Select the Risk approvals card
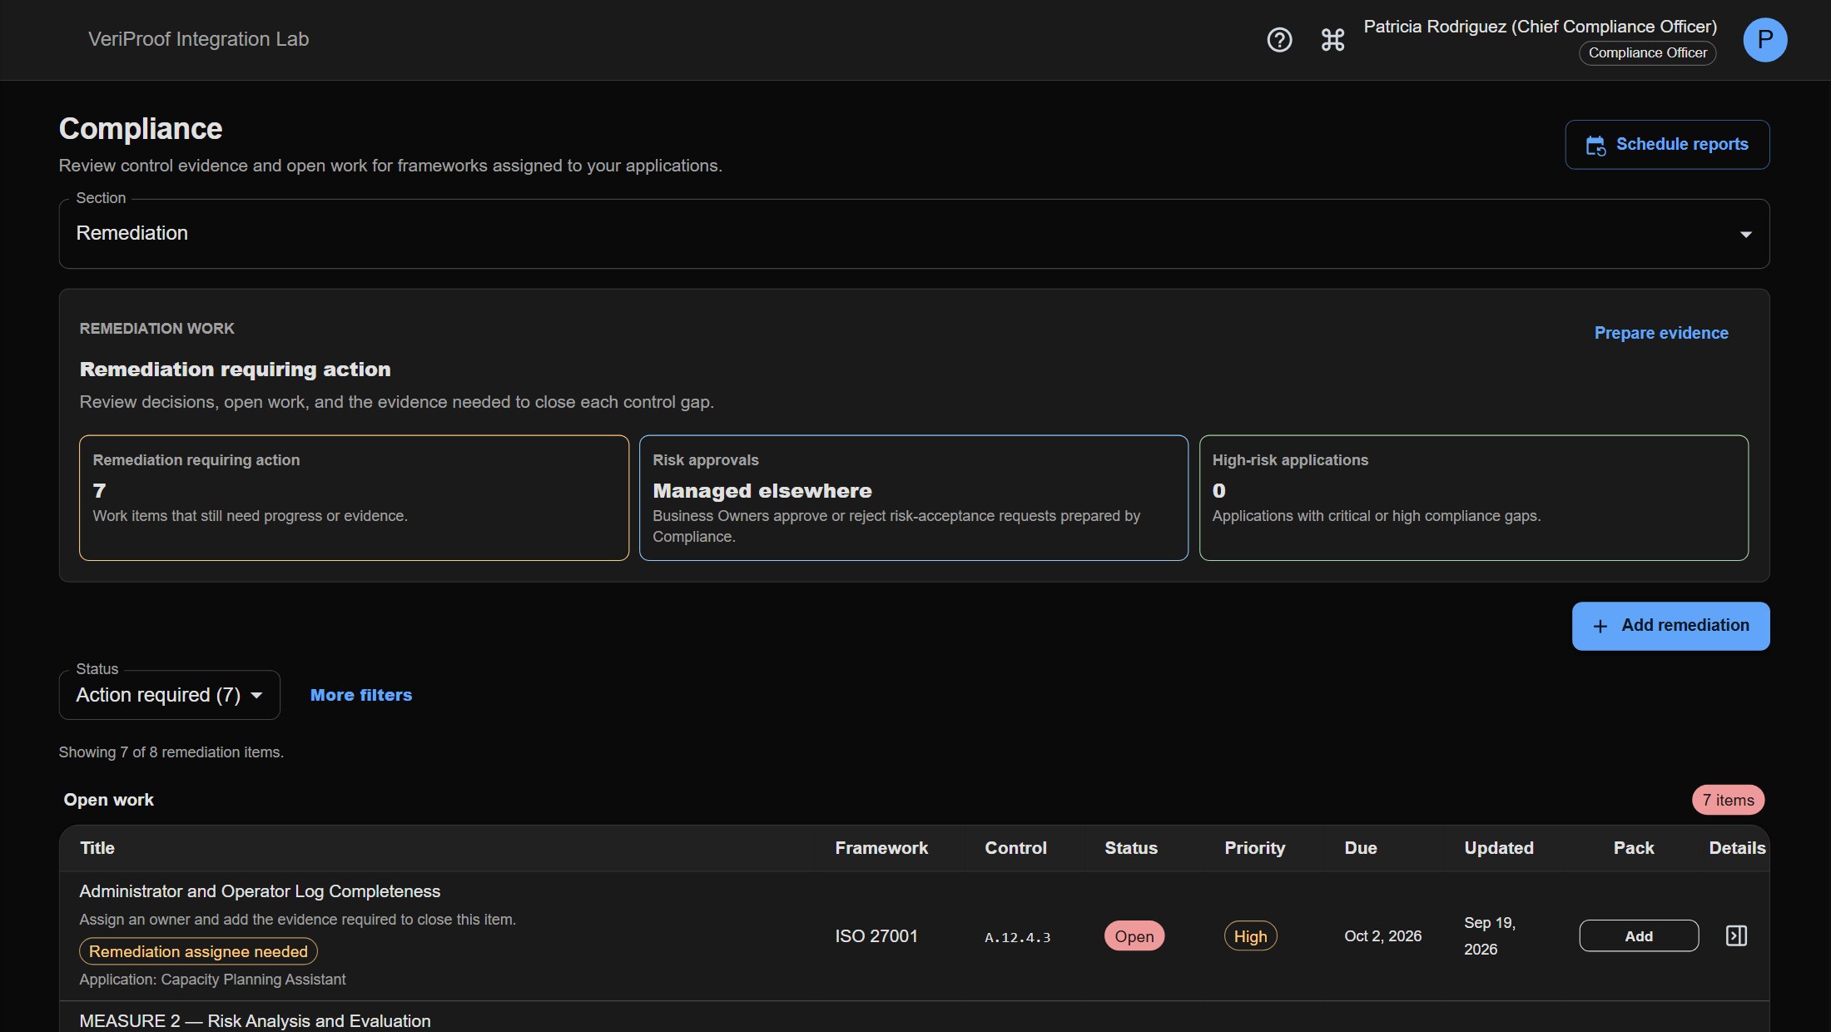 click(x=914, y=498)
